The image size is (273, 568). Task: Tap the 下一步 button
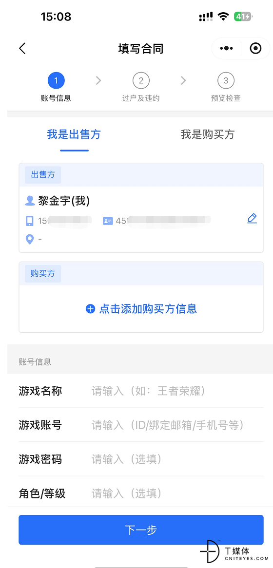pos(141,530)
